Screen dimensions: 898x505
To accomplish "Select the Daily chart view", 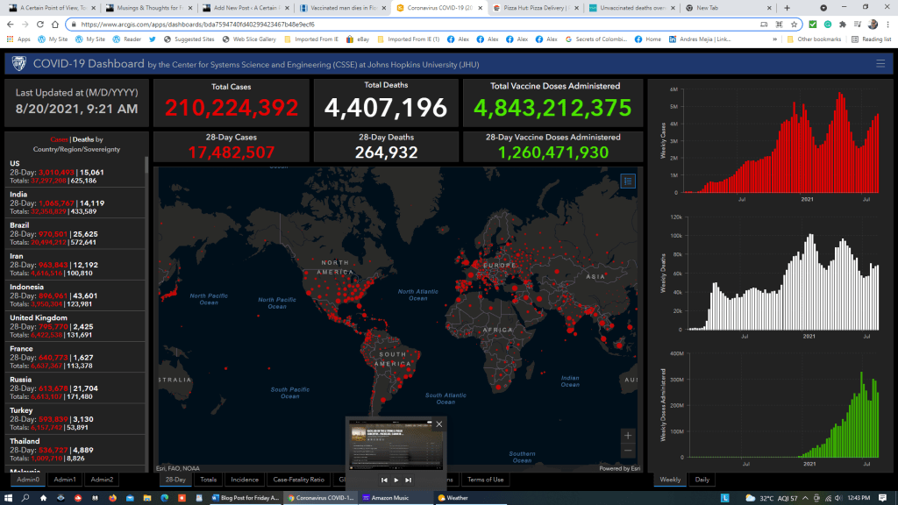I will (702, 480).
